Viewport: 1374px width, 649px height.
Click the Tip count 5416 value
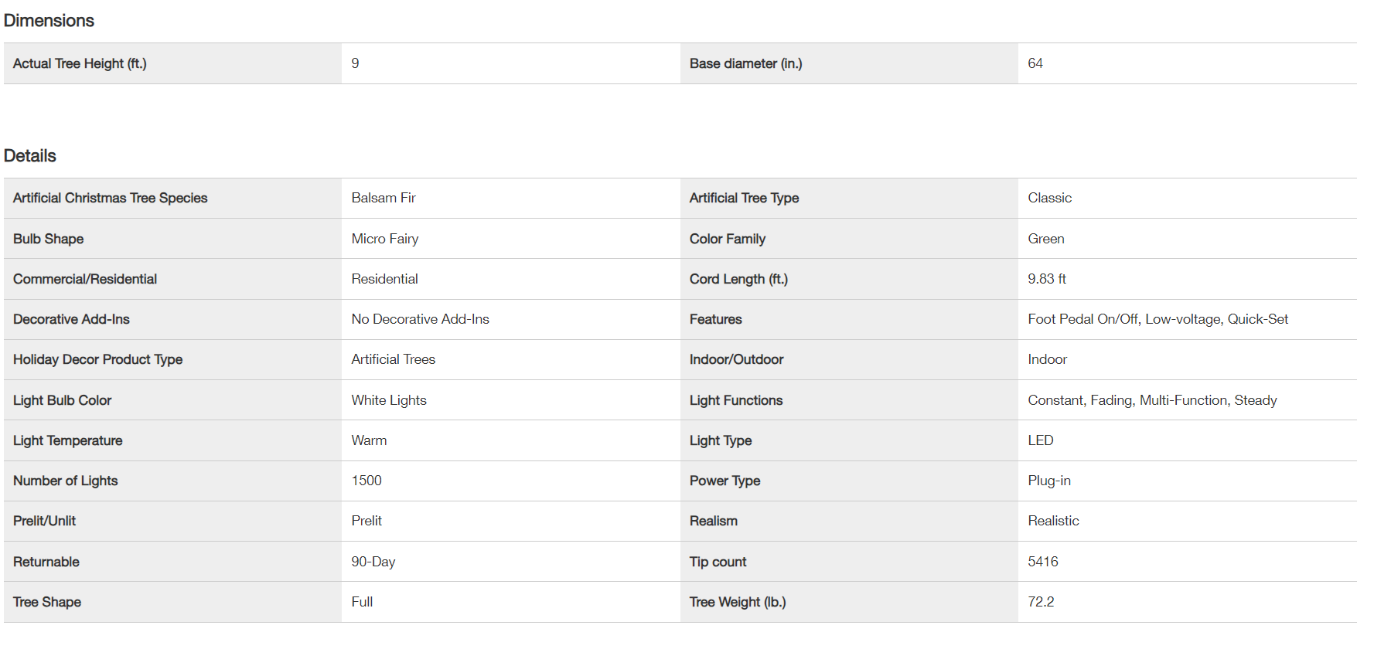[x=1042, y=562]
